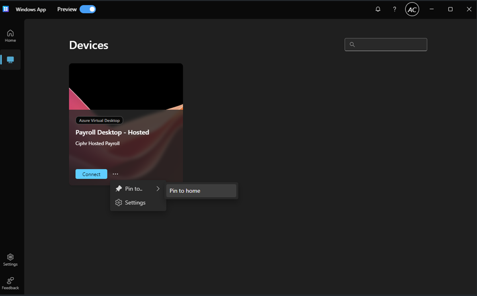477x296 pixels.
Task: Connect to Payroll Desktop - Hosted
Action: pyautogui.click(x=91, y=174)
